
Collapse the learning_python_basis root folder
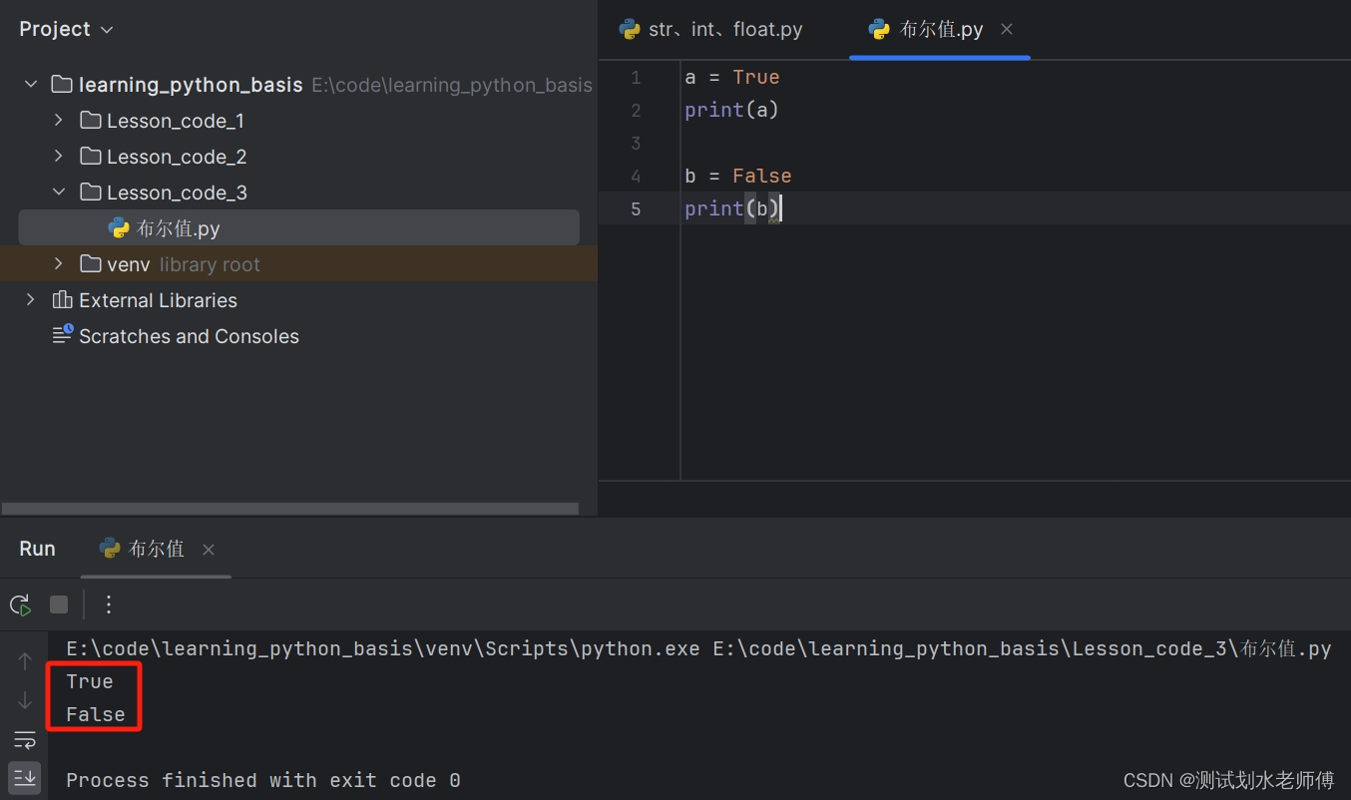(x=31, y=85)
